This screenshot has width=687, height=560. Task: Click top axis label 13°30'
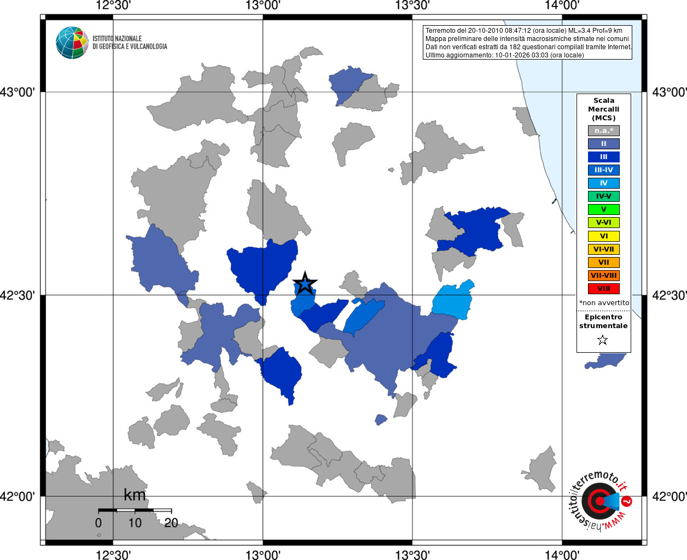412,5
